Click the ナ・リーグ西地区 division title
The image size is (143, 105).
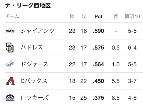point(28,5)
